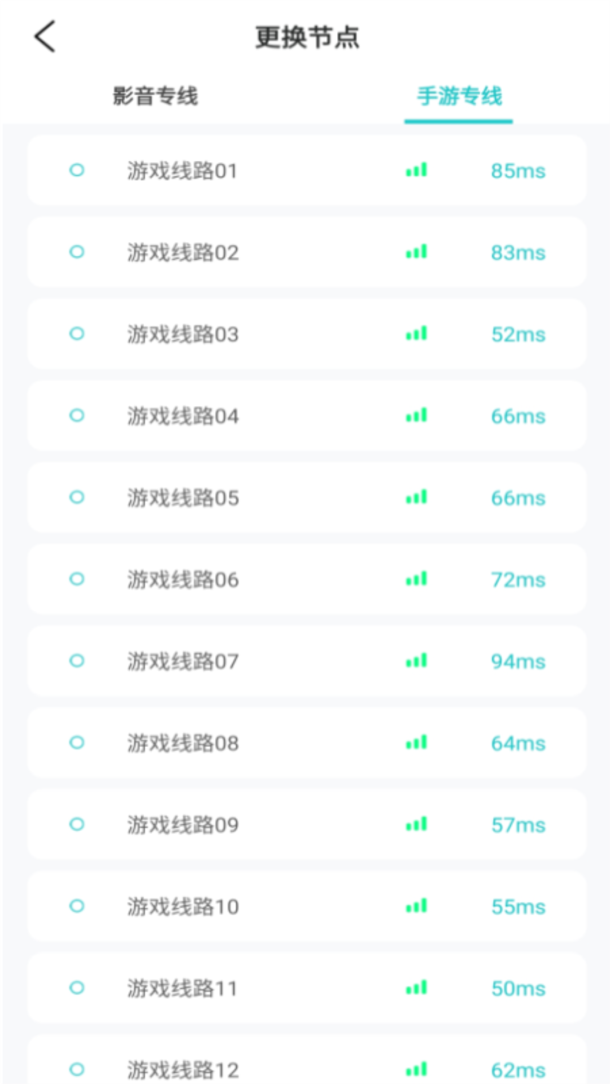The width and height of the screenshot is (610, 1084).
Task: Choose node 游戏线路12 at the bottom
Action: coord(182,1069)
